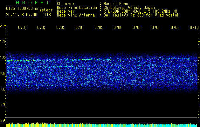This screenshot has width=200, height=127.
Task: Click the 0702 time marker
Action: click(x=41, y=28)
